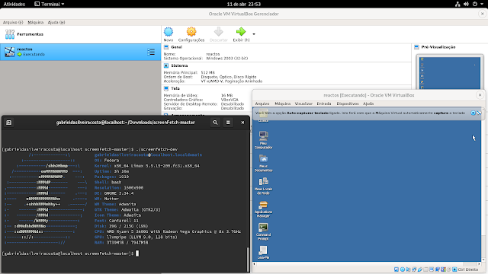Open network icon in top bar

click(x=457, y=4)
